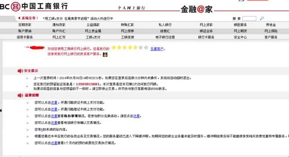Focus the 搜索 input box

coord(249,19)
